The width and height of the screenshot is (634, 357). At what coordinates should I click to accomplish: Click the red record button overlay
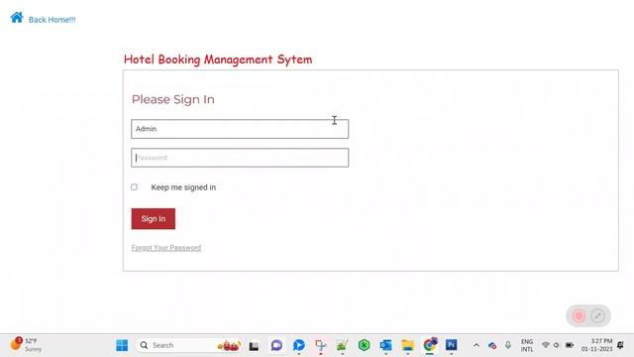click(579, 315)
